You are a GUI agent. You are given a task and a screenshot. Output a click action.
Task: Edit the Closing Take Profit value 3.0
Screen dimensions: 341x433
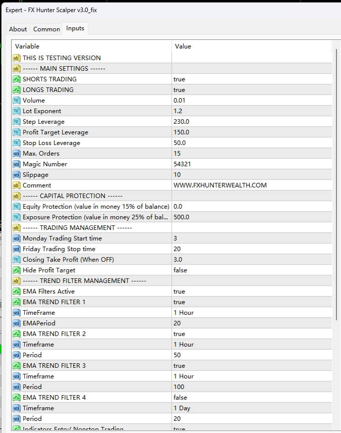tap(251, 260)
